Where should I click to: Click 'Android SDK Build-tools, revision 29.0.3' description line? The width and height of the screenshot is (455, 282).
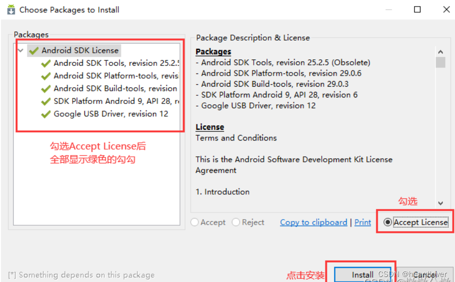pos(272,84)
